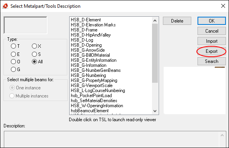Close the Select Metalpart/Tools Description dialog

pyautogui.click(x=223, y=6)
